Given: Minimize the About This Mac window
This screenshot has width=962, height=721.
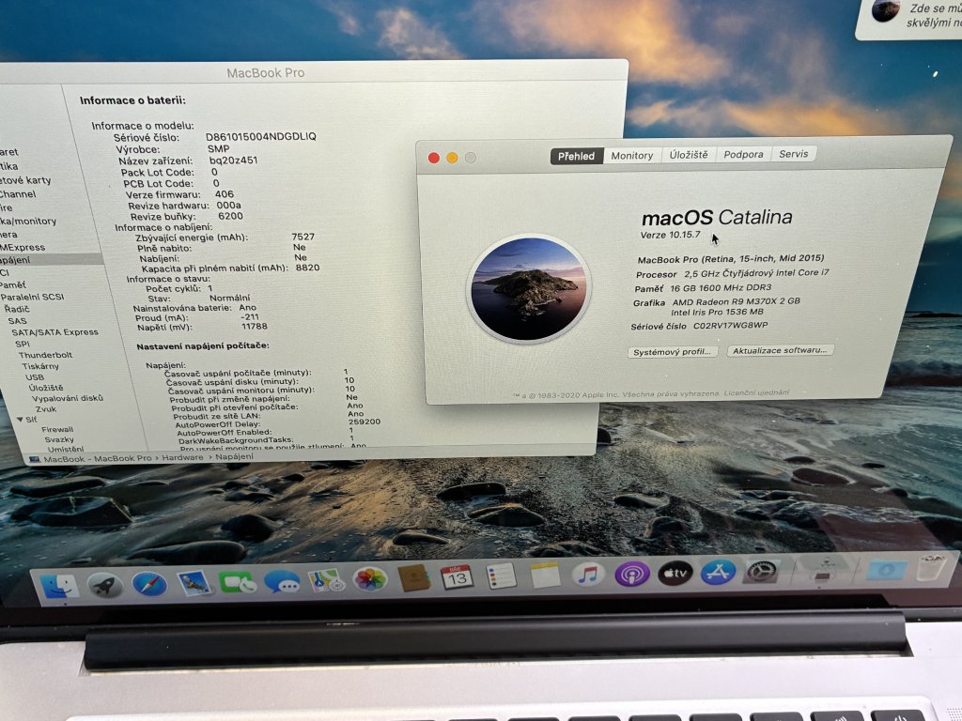Looking at the screenshot, I should click(x=452, y=158).
